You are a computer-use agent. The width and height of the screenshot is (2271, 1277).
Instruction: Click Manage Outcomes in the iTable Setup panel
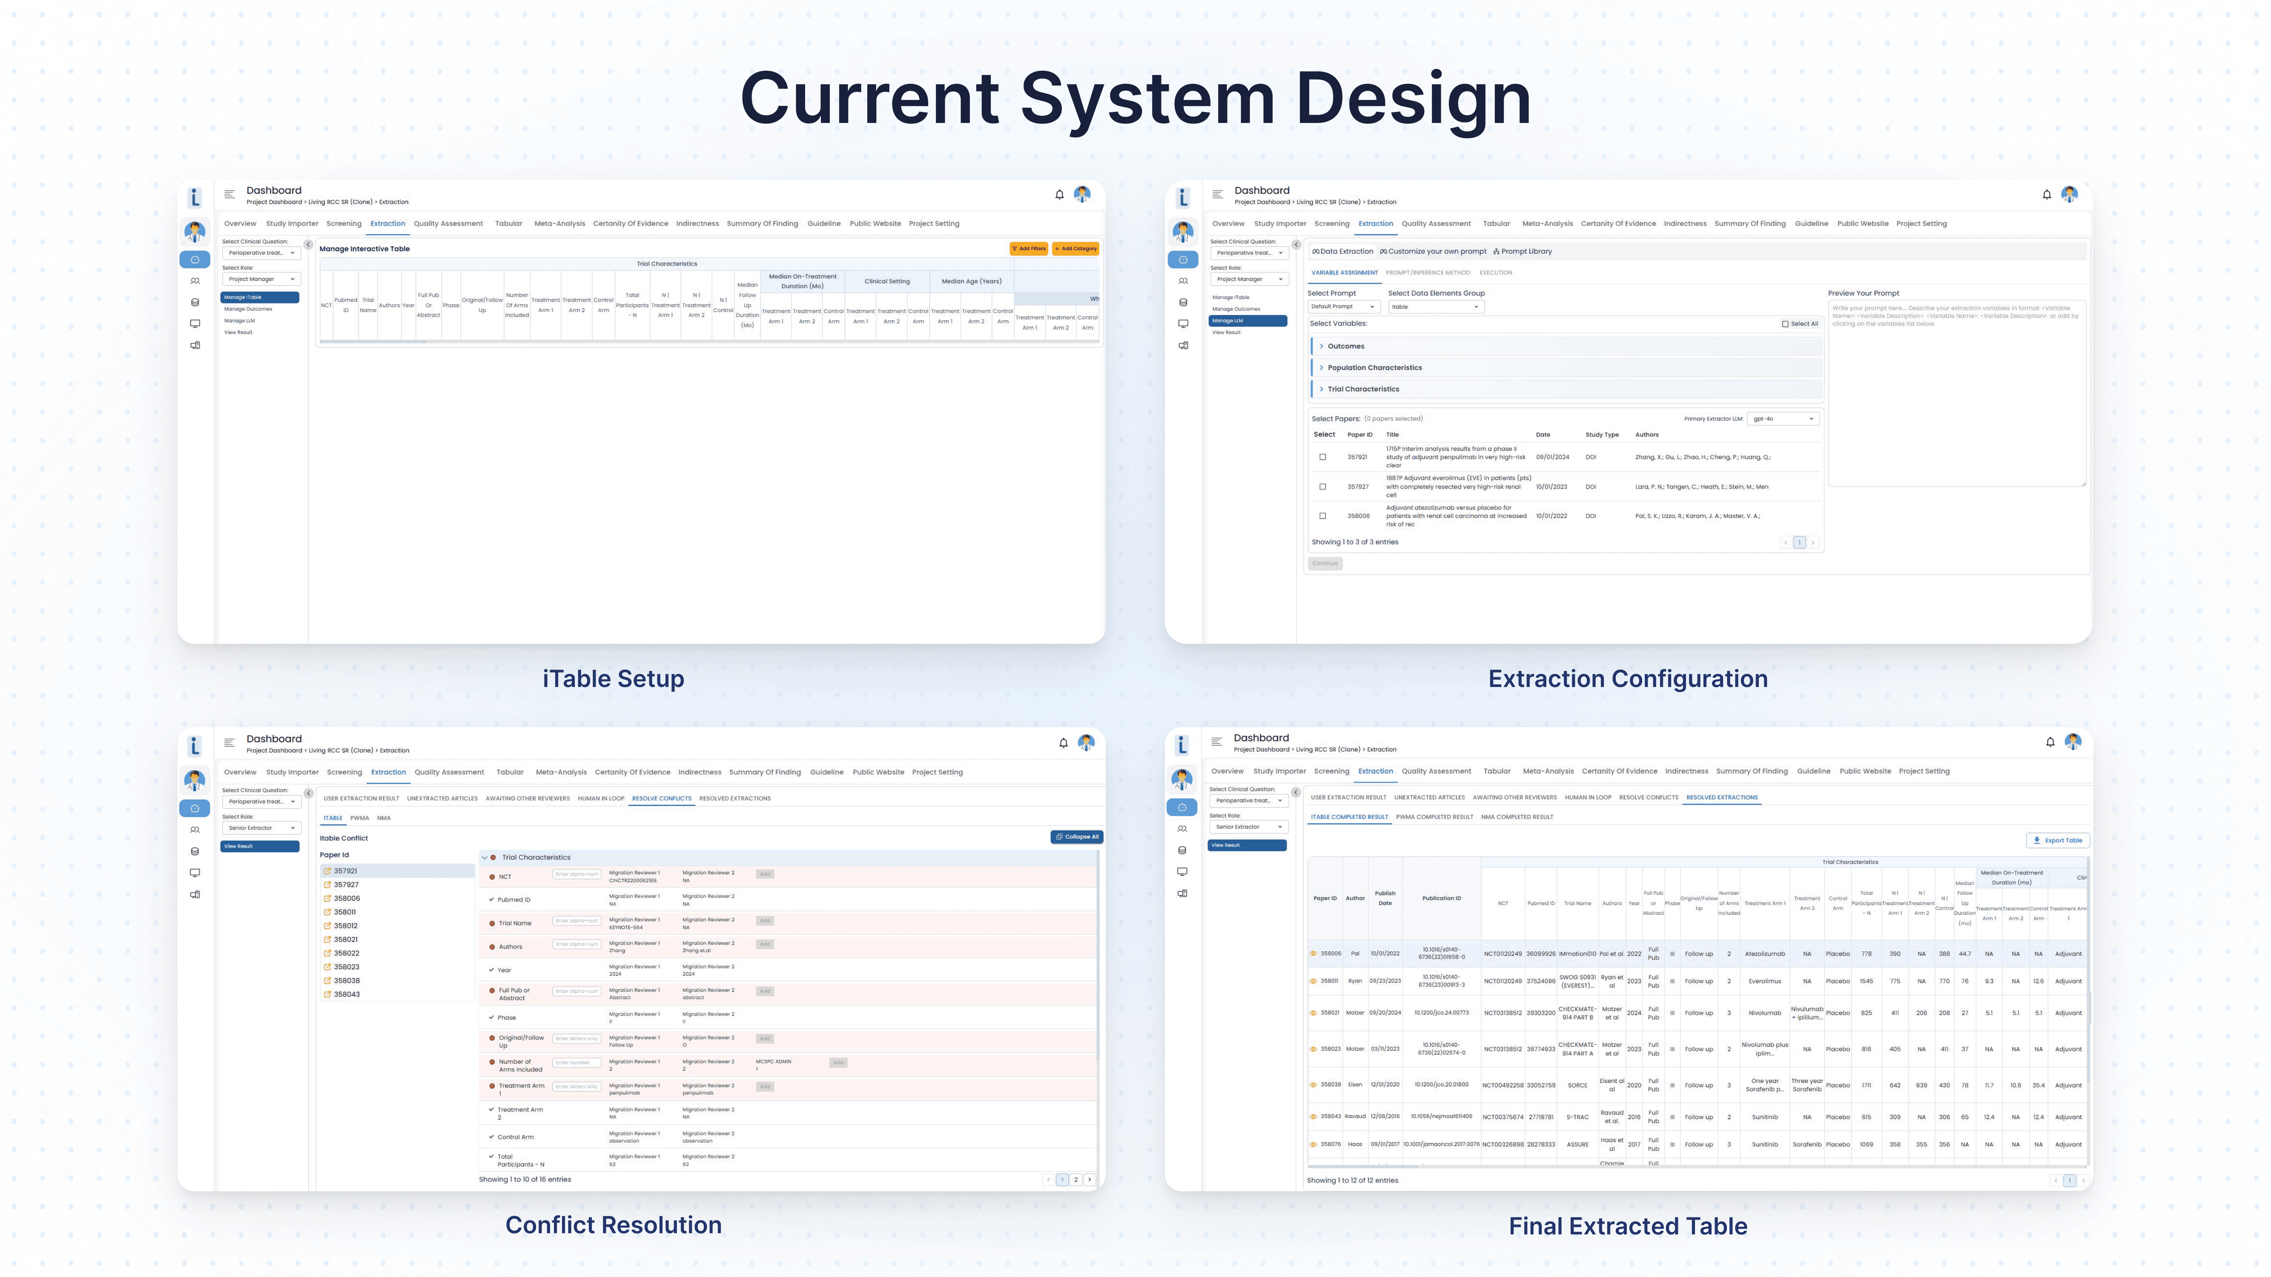(x=248, y=309)
